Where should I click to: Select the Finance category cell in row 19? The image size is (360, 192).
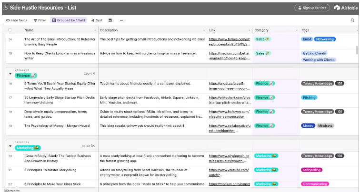click(x=276, y=128)
